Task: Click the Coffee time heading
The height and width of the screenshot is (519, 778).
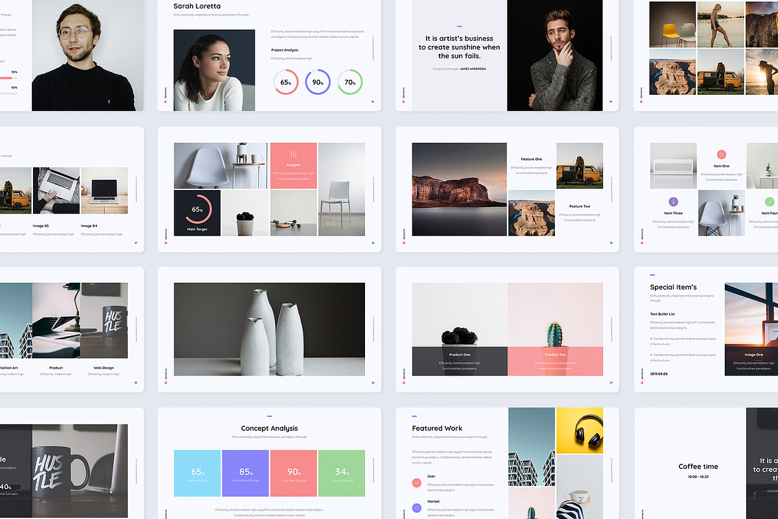Action: pos(698,466)
